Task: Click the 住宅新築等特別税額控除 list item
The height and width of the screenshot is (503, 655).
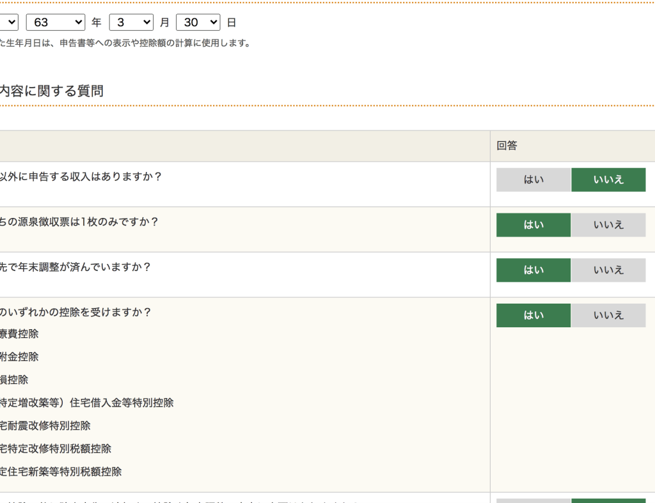Action: [x=61, y=472]
